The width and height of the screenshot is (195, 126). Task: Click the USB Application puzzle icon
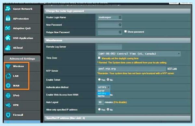click(8, 38)
